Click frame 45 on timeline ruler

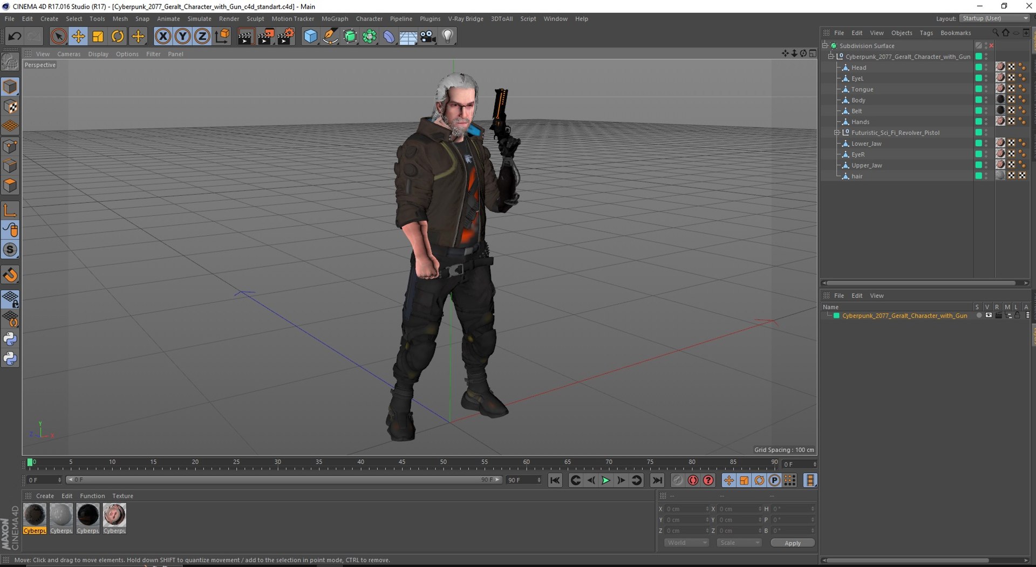tap(402, 463)
